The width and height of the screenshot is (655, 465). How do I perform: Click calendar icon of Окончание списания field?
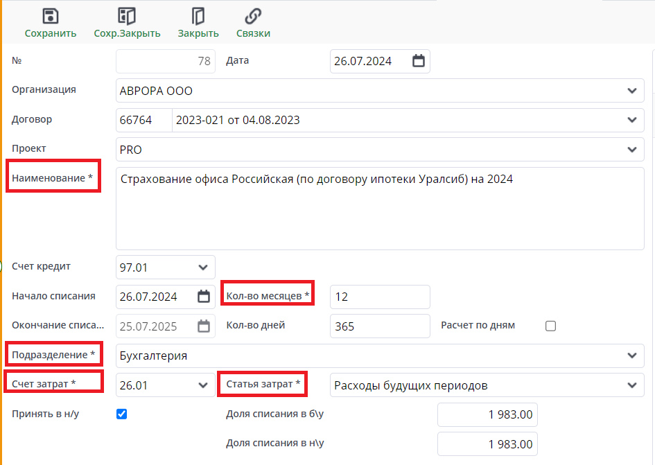point(203,326)
